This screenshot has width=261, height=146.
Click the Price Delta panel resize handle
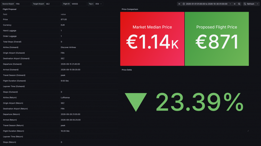tap(248, 131)
